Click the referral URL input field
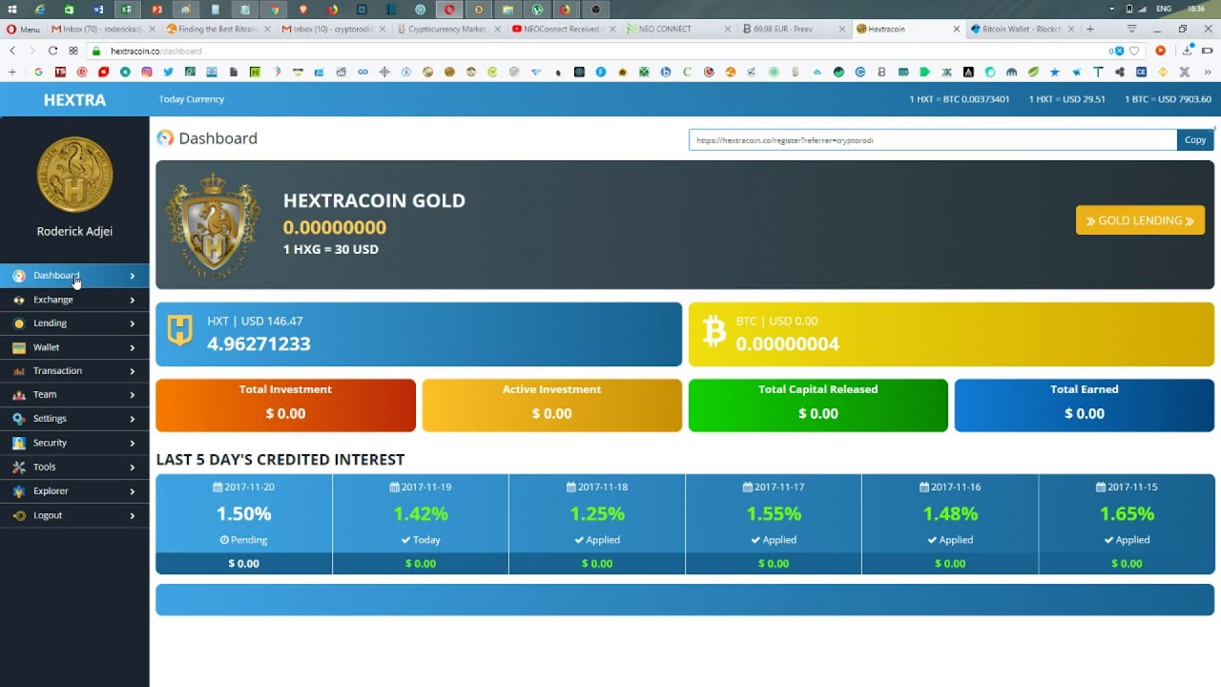Screen dimensions: 1221x687 pos(933,140)
